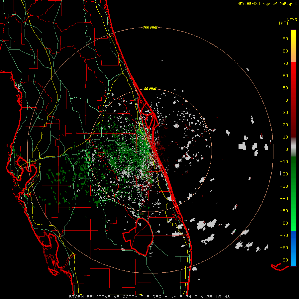
Task: Click the 70 value on the velocity scale
Action: (x=285, y=63)
